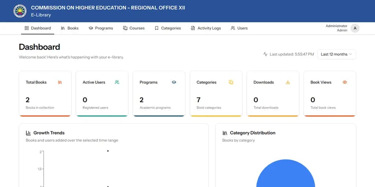Image resolution: width=375 pixels, height=187 pixels.
Task: Select the Book Views stat card
Action: [330, 93]
